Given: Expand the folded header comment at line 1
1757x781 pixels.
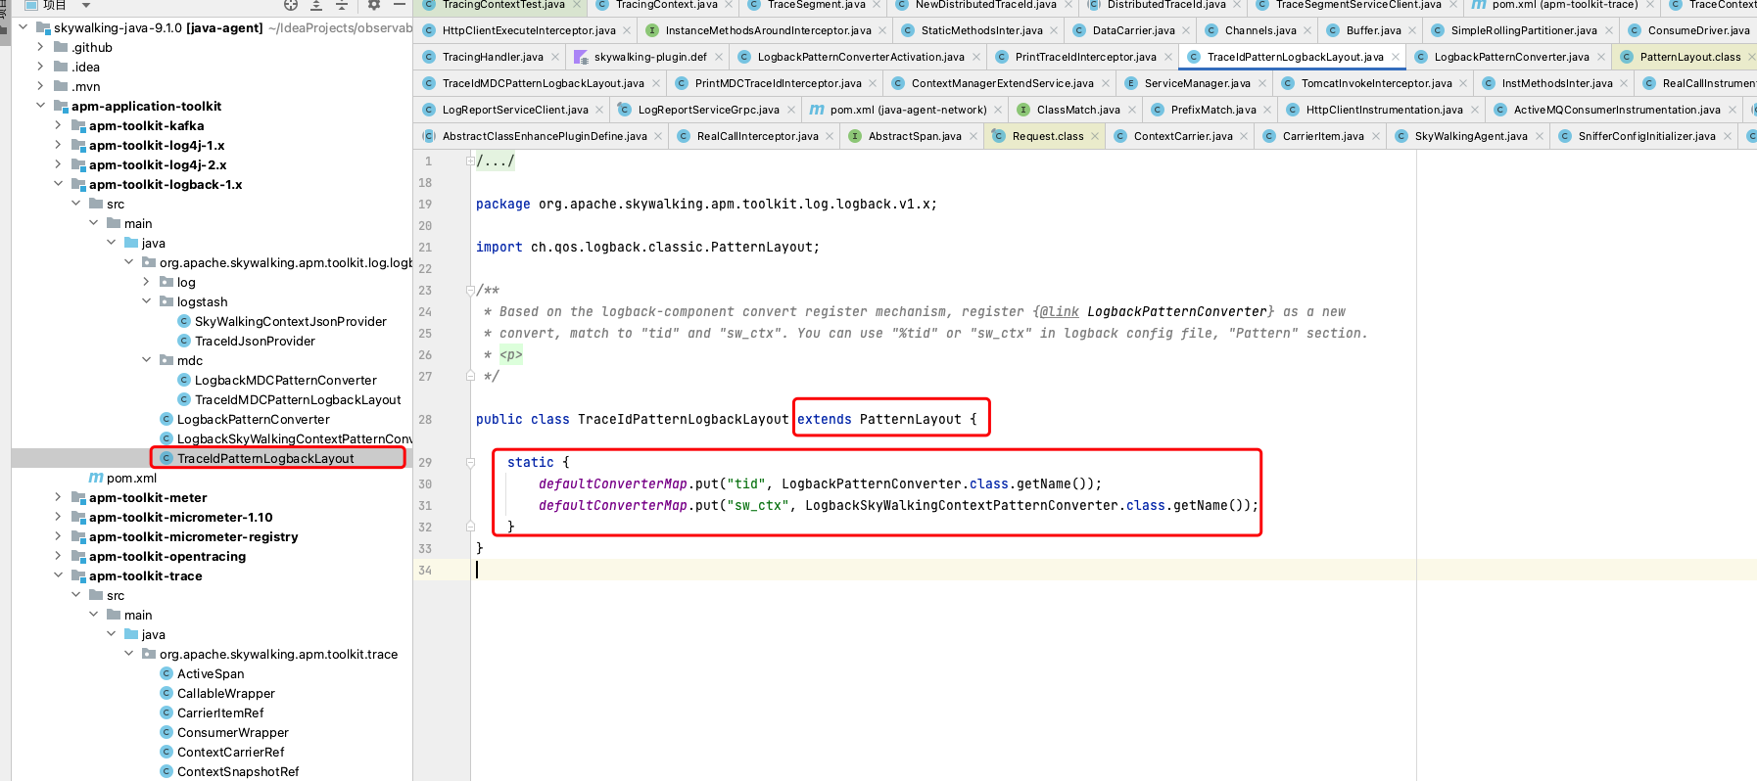Looking at the screenshot, I should pyautogui.click(x=470, y=161).
